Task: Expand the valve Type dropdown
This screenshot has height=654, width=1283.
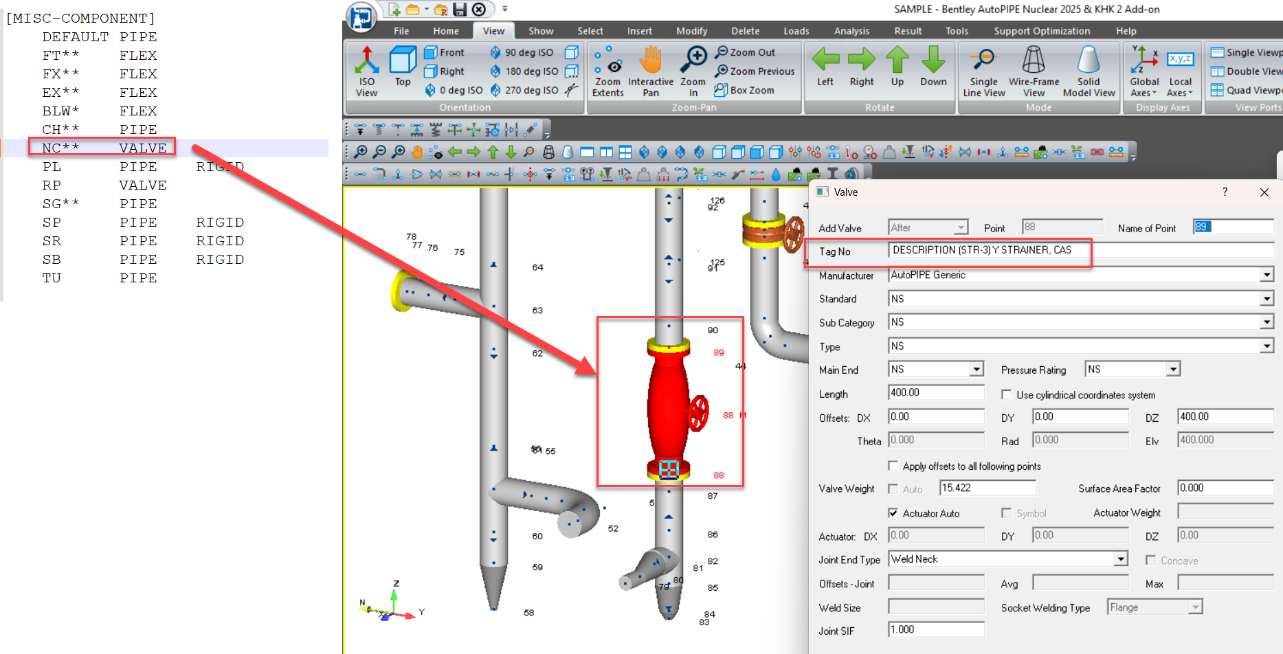Action: [x=1267, y=346]
